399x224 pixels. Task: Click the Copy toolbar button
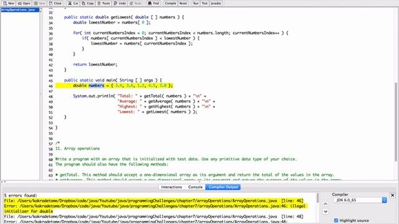pos(88,3)
